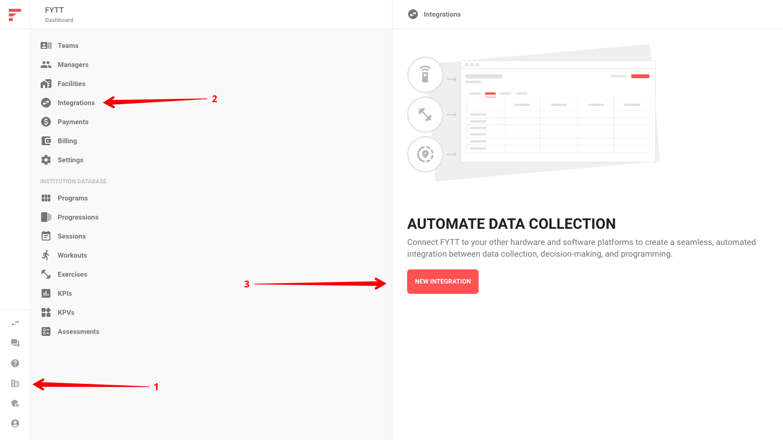783x440 pixels.
Task: Select the Integrations menu label
Action: pos(76,103)
